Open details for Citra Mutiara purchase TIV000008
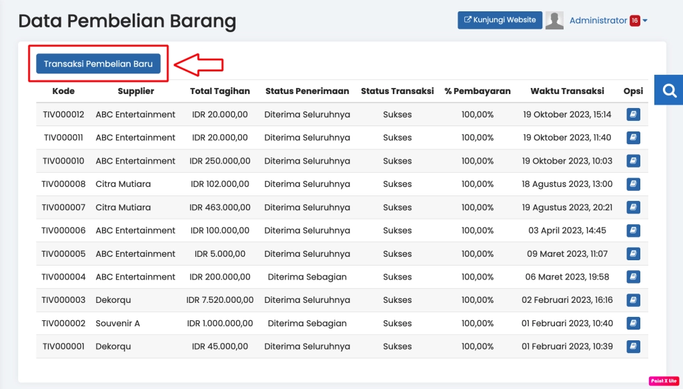Image resolution: width=683 pixels, height=389 pixels. tap(632, 183)
